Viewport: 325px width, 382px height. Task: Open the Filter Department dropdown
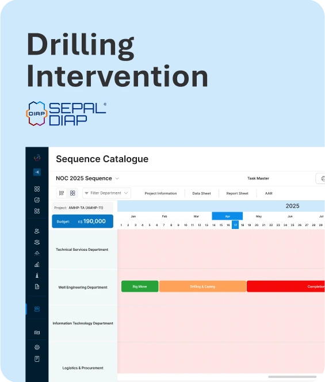tap(107, 193)
